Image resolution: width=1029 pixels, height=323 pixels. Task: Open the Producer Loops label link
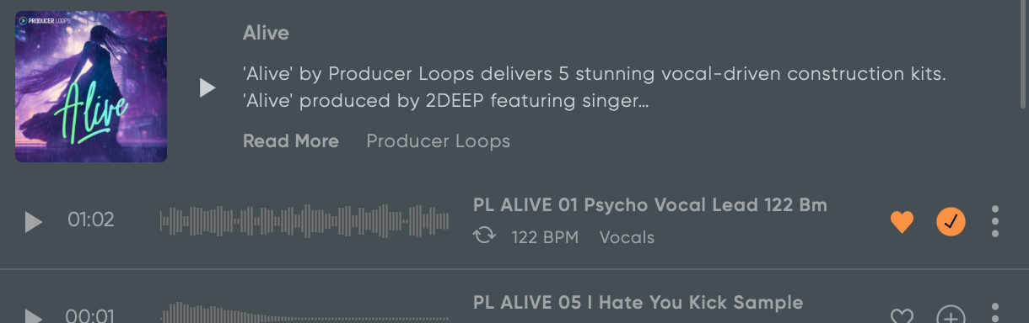pos(439,141)
